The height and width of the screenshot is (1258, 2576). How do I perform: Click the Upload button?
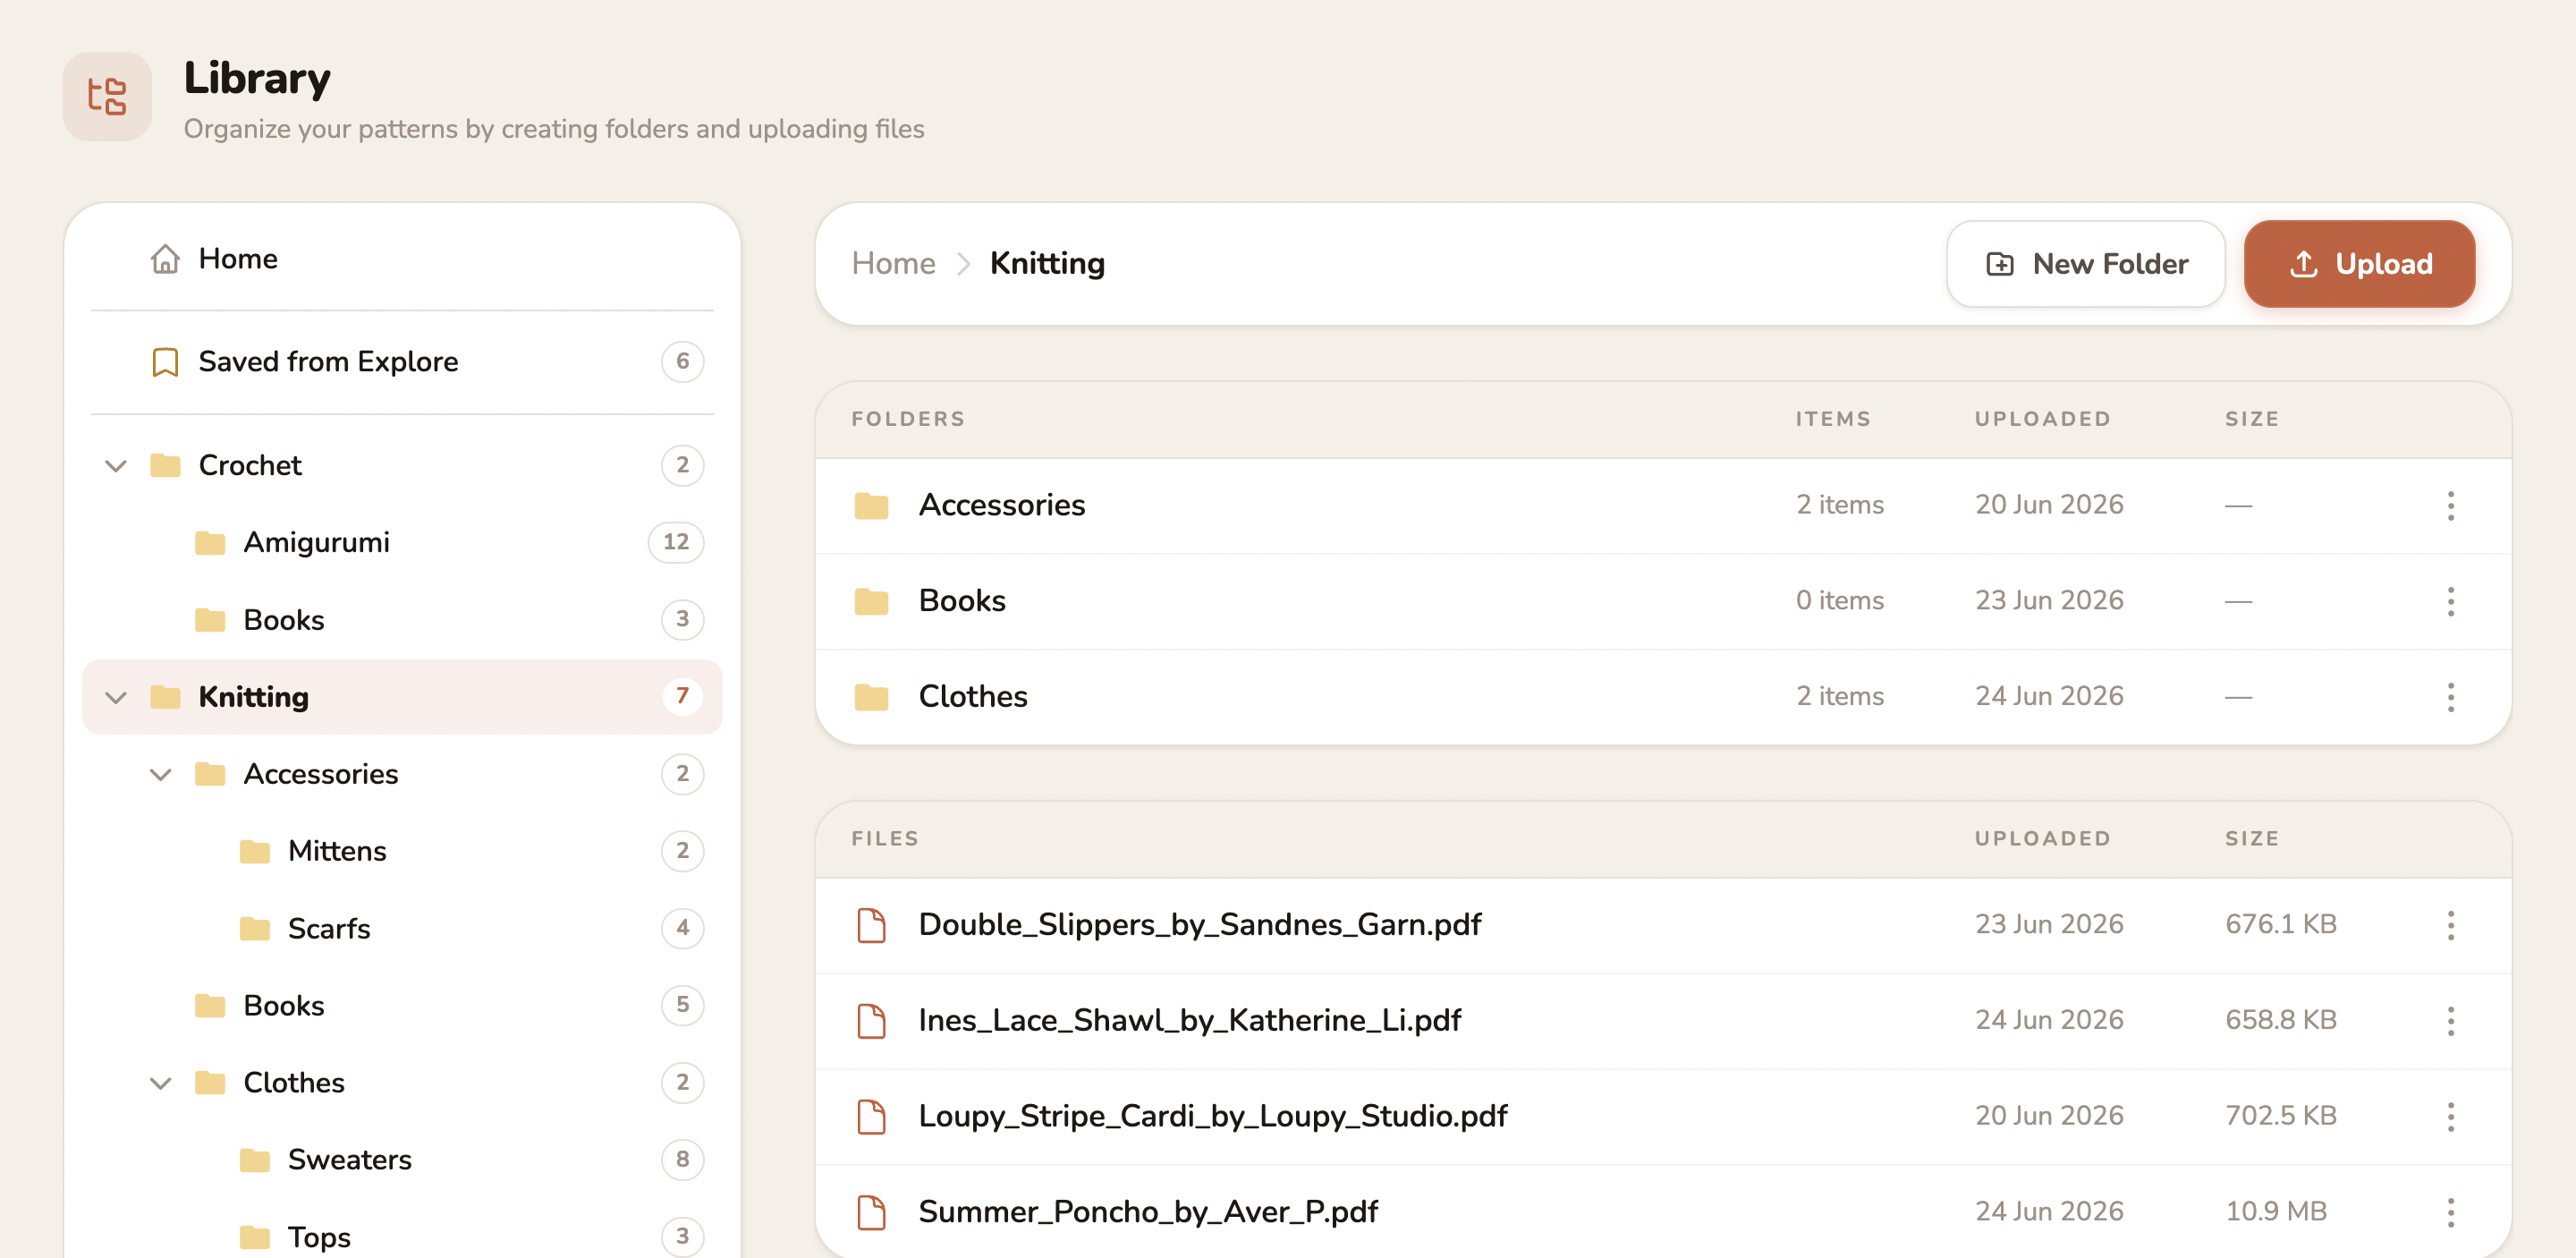click(2359, 264)
